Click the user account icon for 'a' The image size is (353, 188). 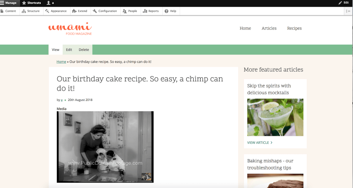pyautogui.click(x=48, y=3)
